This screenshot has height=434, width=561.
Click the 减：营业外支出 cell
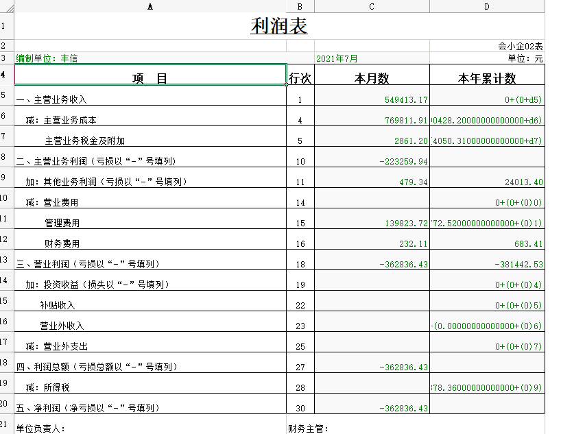[x=150, y=342]
